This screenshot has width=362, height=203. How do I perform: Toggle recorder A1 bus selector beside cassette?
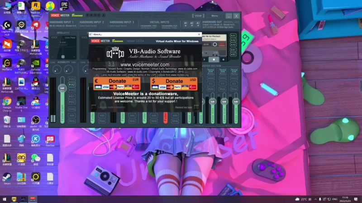233,36
